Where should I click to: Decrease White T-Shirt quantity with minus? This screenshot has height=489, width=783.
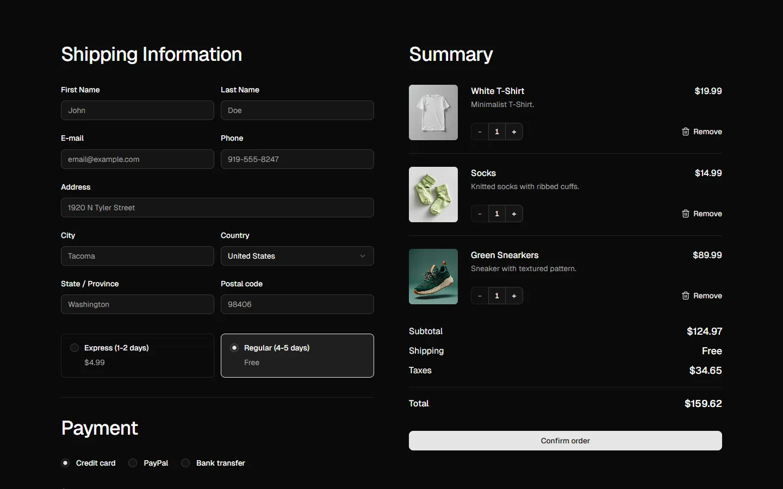tap(480, 131)
